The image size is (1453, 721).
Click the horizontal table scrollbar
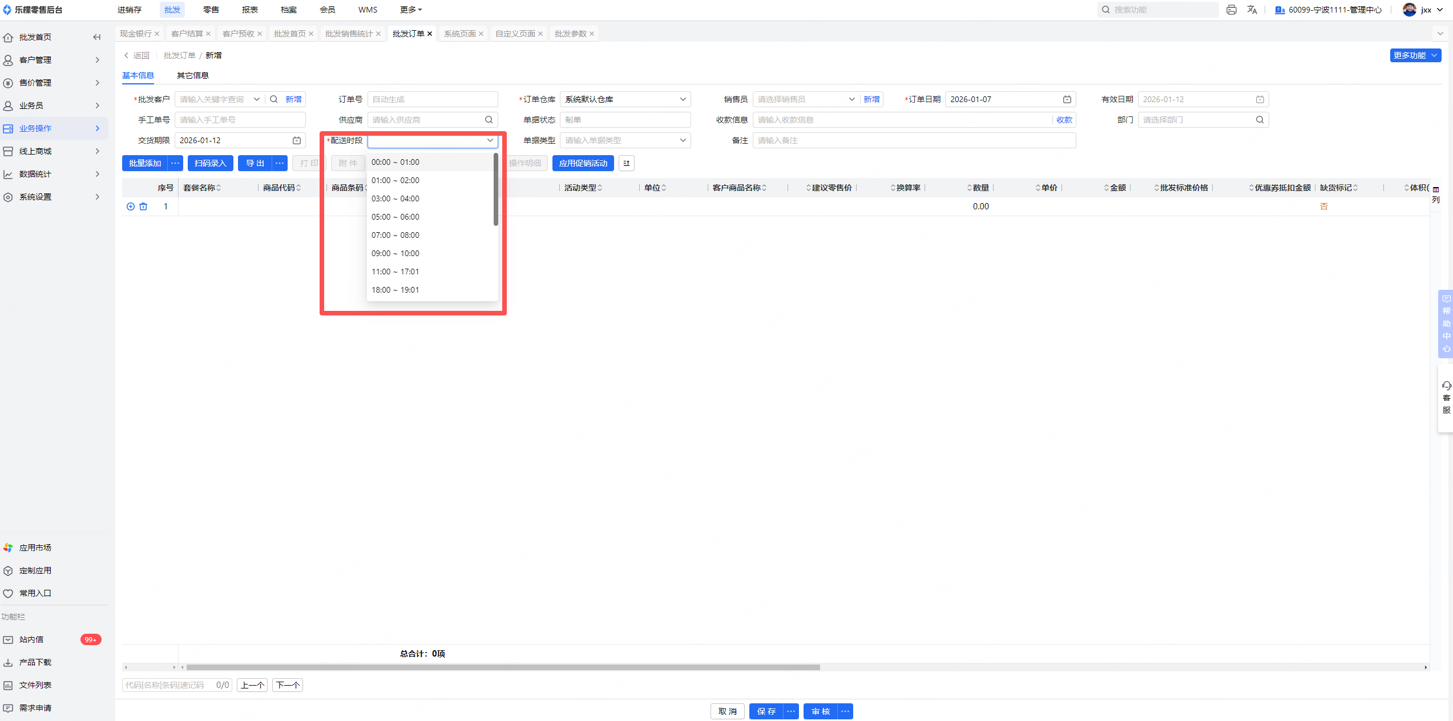(x=502, y=667)
